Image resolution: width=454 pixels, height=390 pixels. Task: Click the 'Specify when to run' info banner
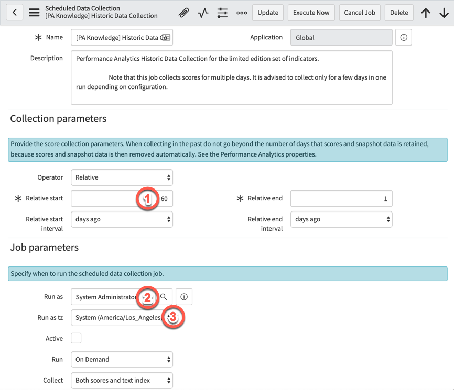tap(228, 273)
